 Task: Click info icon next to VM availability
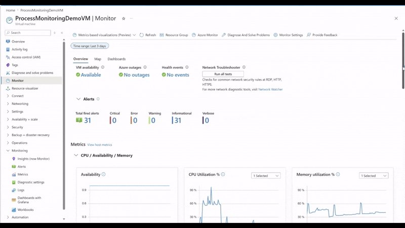pos(103,67)
